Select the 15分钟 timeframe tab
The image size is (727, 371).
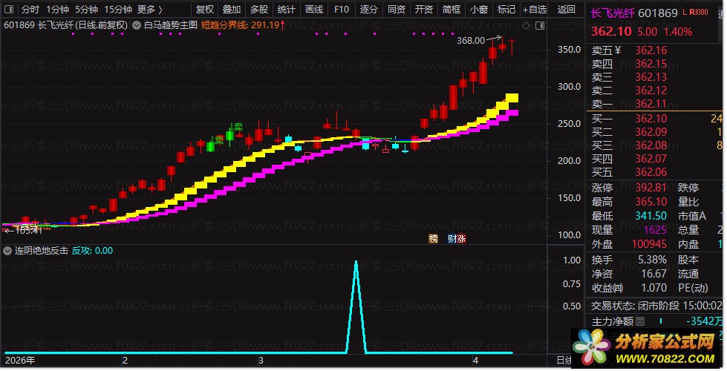click(x=118, y=9)
